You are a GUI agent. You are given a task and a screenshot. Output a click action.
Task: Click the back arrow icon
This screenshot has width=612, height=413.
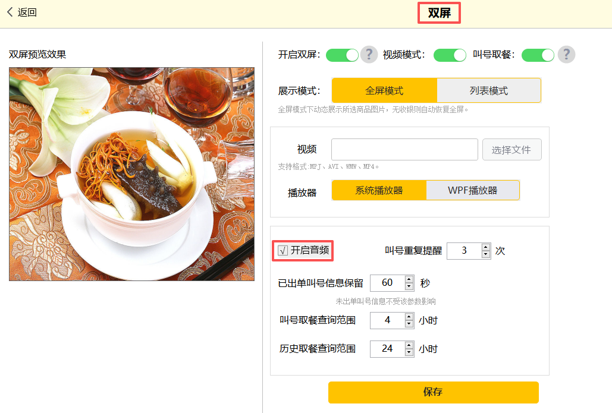(x=10, y=12)
